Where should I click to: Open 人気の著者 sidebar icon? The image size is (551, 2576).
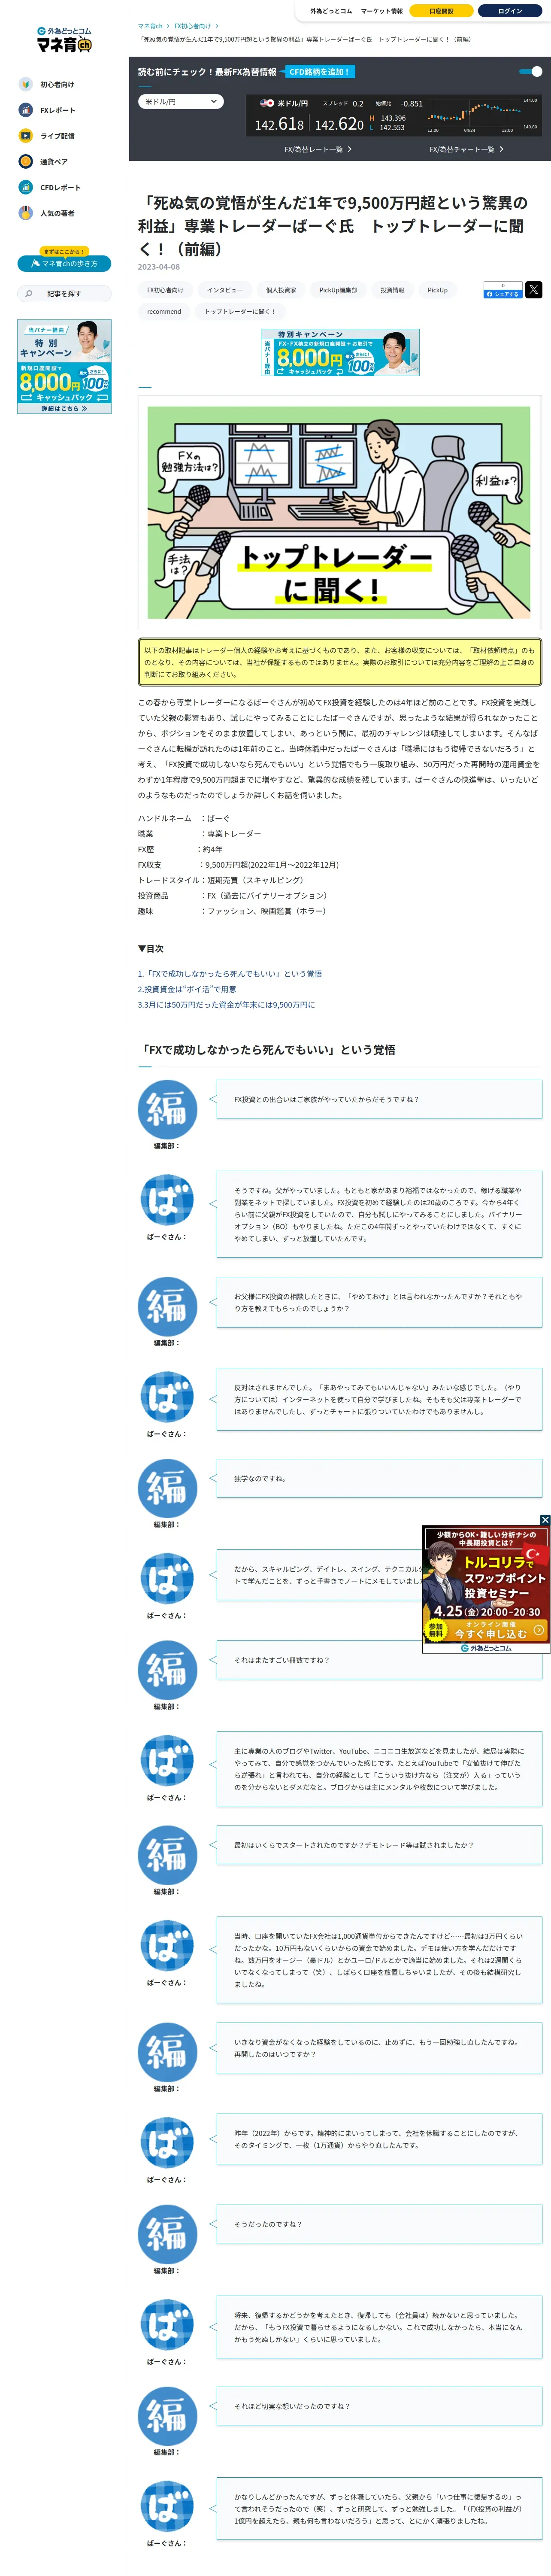[x=26, y=213]
